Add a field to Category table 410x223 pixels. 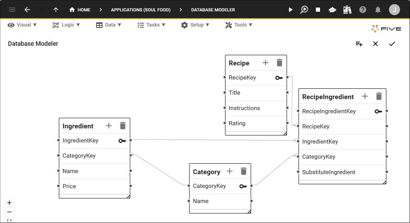point(229,171)
